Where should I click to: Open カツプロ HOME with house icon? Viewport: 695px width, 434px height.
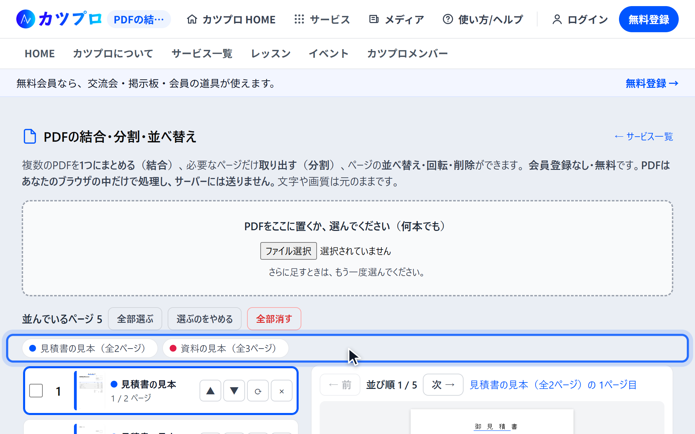pos(231,19)
